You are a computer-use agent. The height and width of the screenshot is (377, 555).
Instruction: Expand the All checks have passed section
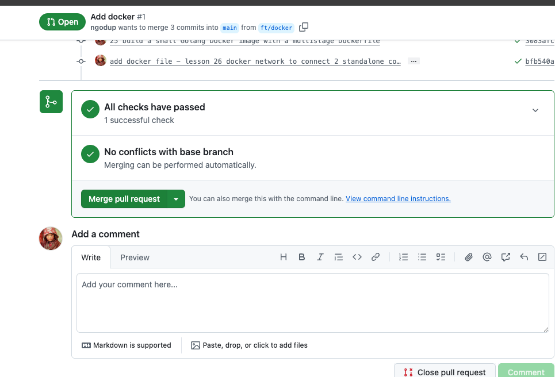[535, 110]
